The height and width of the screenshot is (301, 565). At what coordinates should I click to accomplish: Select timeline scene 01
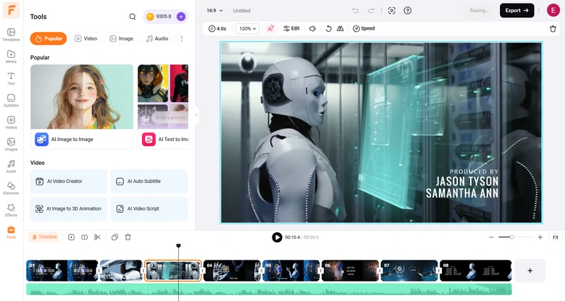[x=62, y=271]
